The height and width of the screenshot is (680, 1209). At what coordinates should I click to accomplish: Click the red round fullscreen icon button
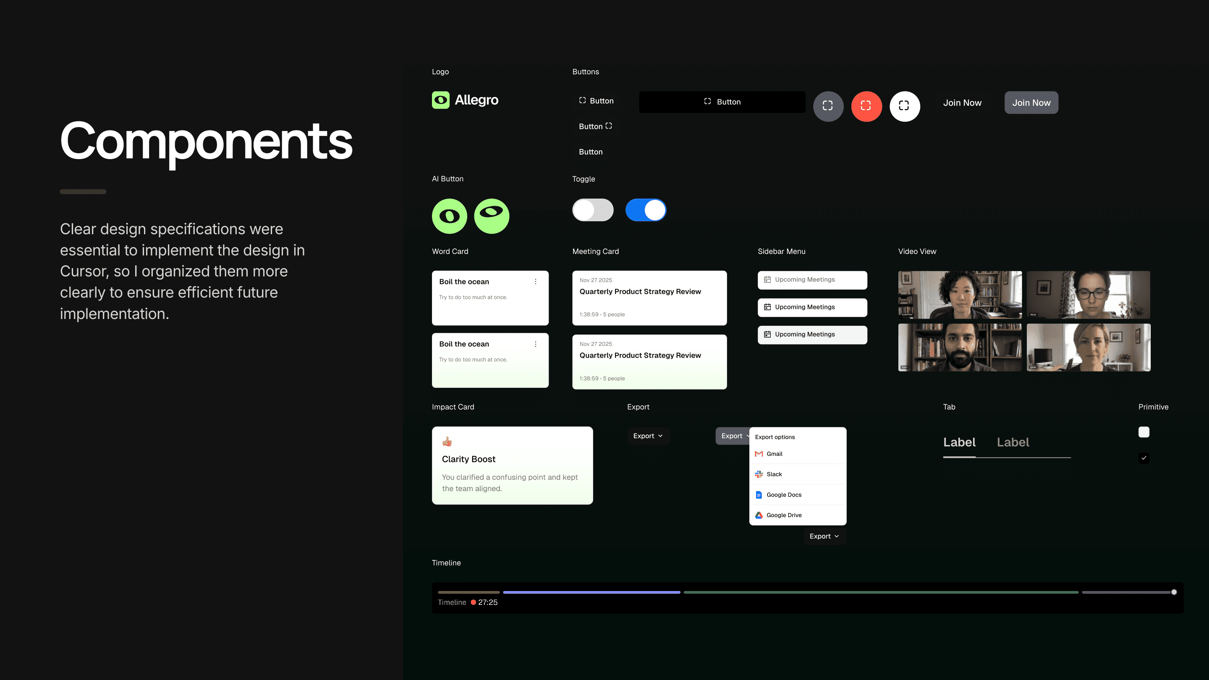click(866, 106)
